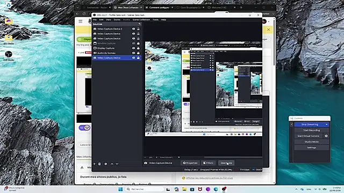
Task: Add a new source with the plus icon
Action: 95,164
